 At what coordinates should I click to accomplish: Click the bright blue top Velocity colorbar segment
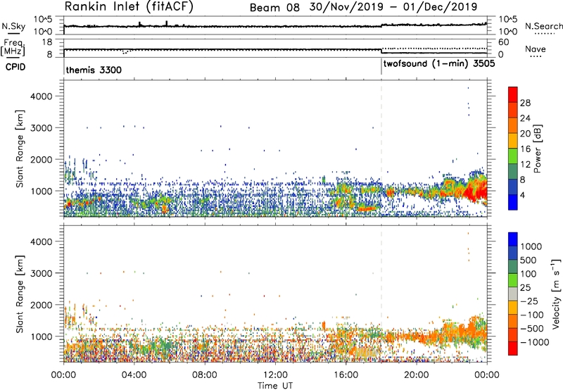(x=513, y=239)
